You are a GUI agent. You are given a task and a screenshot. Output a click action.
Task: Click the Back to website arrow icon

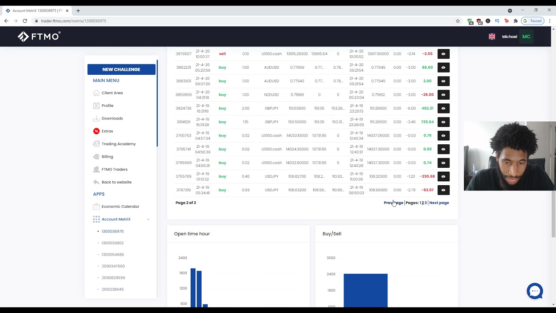pyautogui.click(x=96, y=182)
